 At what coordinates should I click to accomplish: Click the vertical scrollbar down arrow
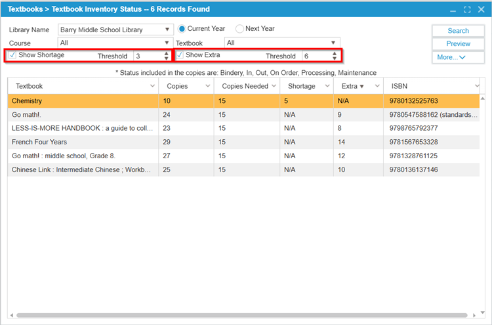click(483, 313)
